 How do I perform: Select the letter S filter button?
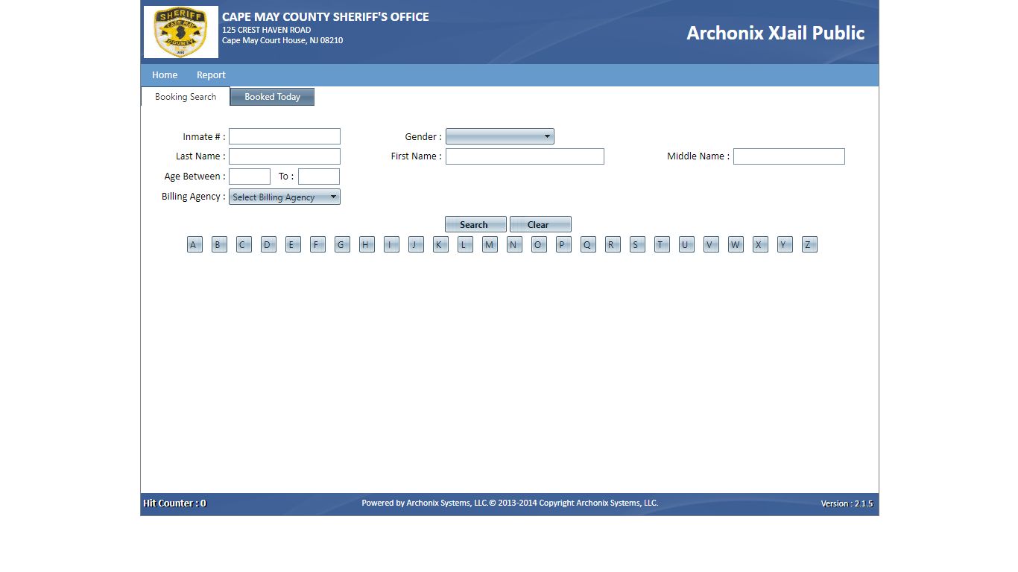pyautogui.click(x=637, y=244)
